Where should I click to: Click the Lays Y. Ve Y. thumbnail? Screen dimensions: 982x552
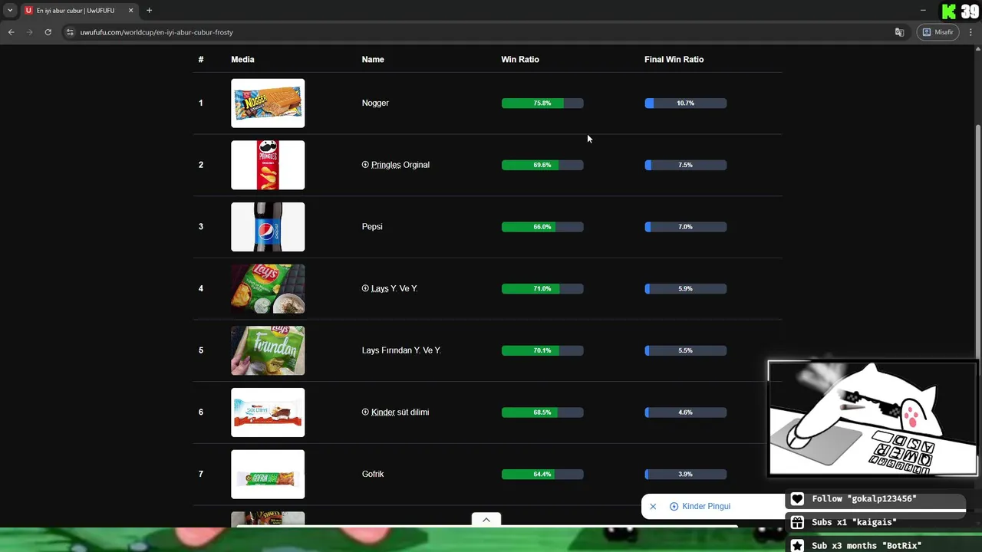pos(268,288)
